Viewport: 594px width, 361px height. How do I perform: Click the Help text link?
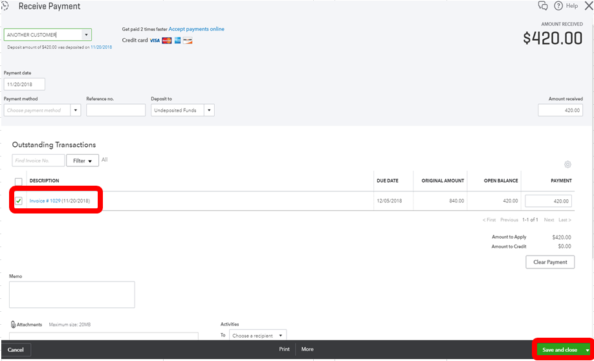[x=571, y=6]
